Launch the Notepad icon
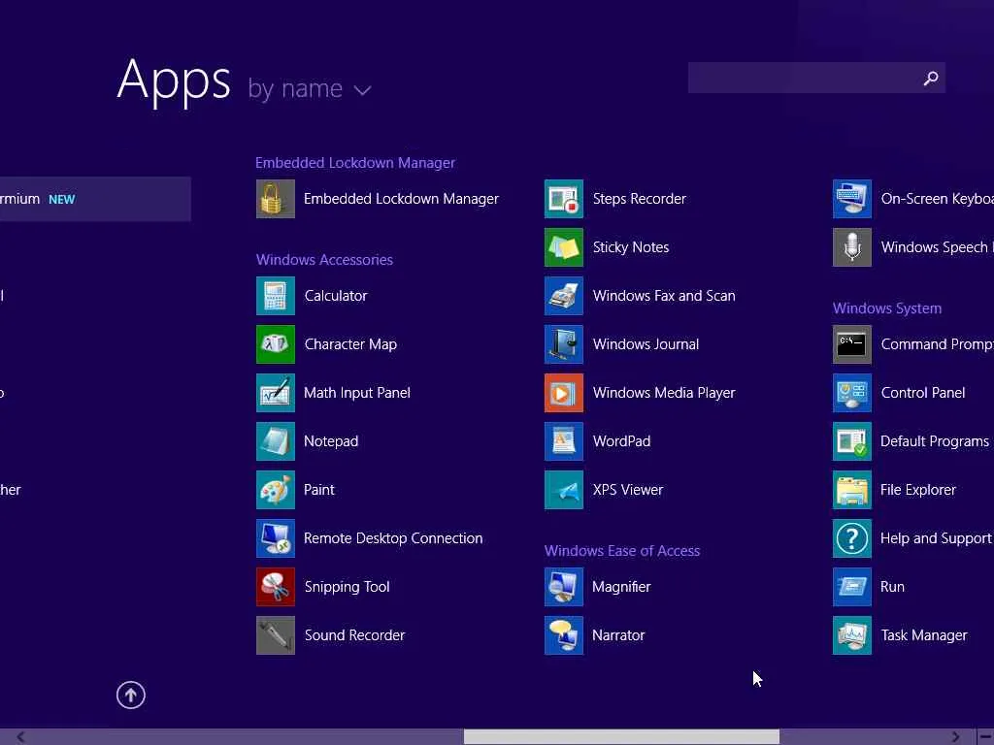This screenshot has height=745, width=994. click(x=275, y=441)
